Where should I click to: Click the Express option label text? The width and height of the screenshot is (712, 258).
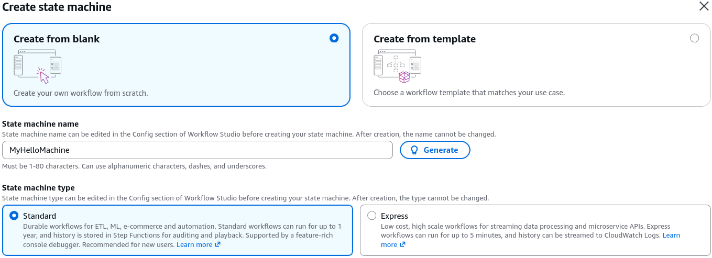(x=395, y=216)
